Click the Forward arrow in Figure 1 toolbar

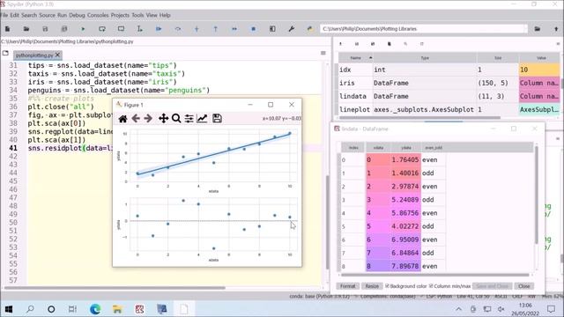(148, 119)
